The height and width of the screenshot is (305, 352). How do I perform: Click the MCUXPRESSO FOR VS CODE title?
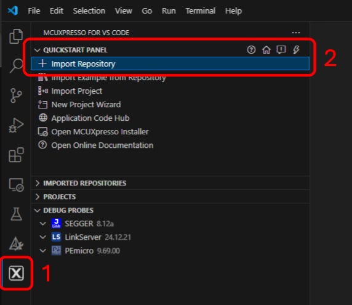click(x=86, y=33)
